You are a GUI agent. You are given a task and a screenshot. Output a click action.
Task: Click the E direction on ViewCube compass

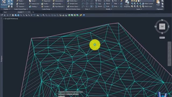(x=169, y=27)
